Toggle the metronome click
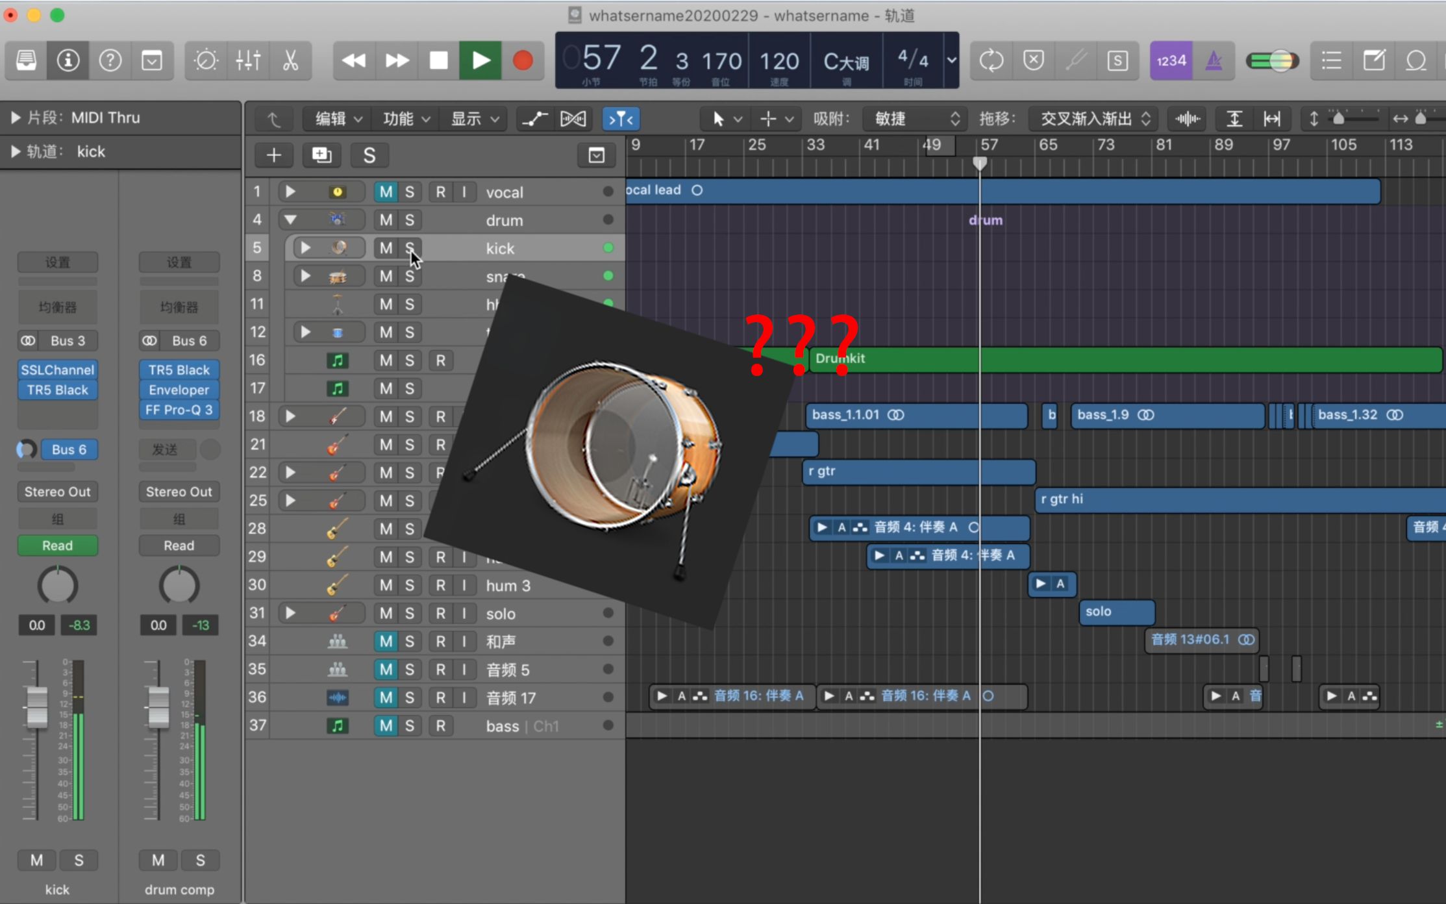This screenshot has width=1446, height=904. click(x=1214, y=60)
